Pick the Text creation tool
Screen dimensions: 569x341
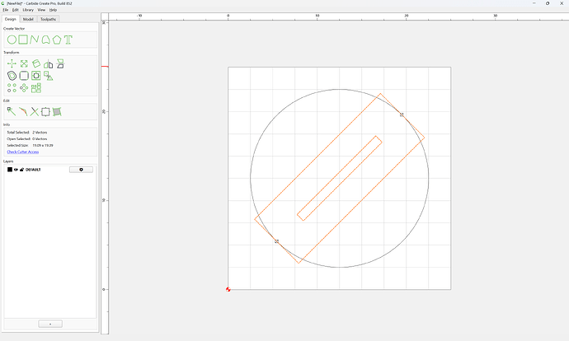pos(68,40)
